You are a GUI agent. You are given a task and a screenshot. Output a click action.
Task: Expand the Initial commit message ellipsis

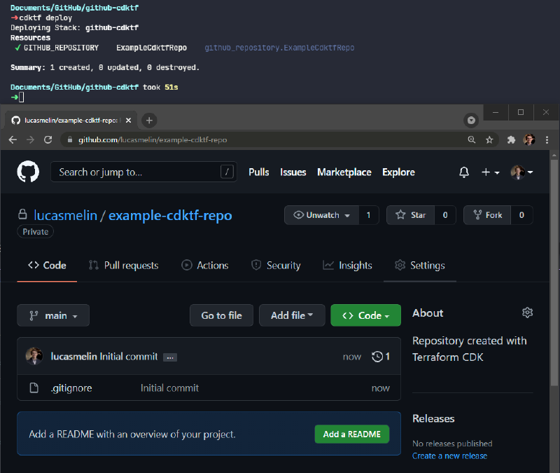click(x=169, y=357)
